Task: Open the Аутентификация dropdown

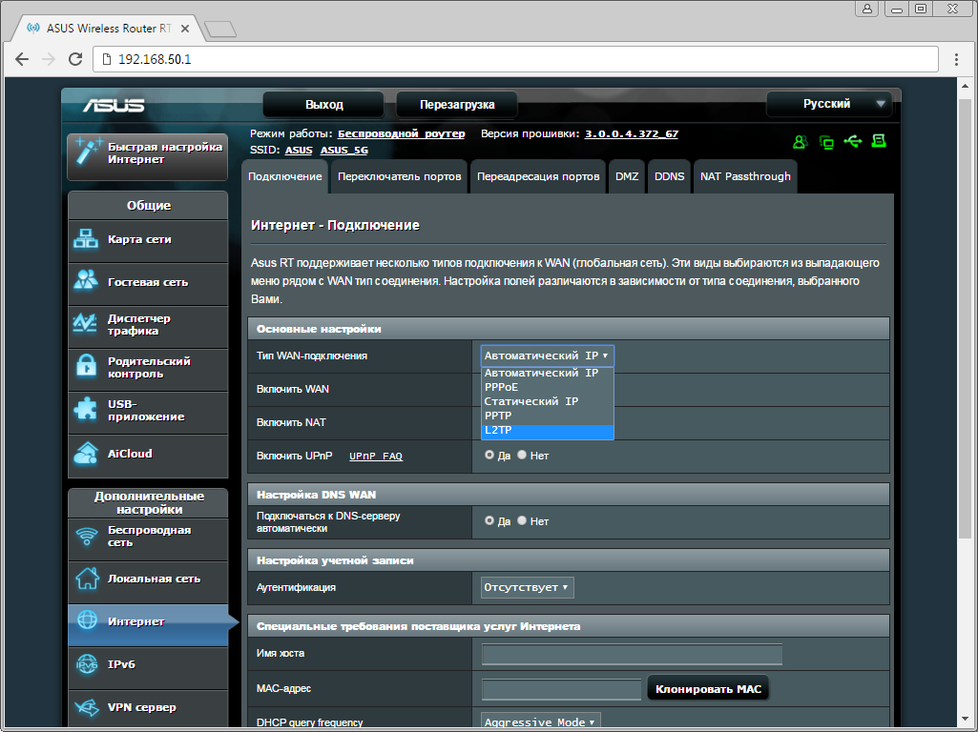Action: [527, 587]
